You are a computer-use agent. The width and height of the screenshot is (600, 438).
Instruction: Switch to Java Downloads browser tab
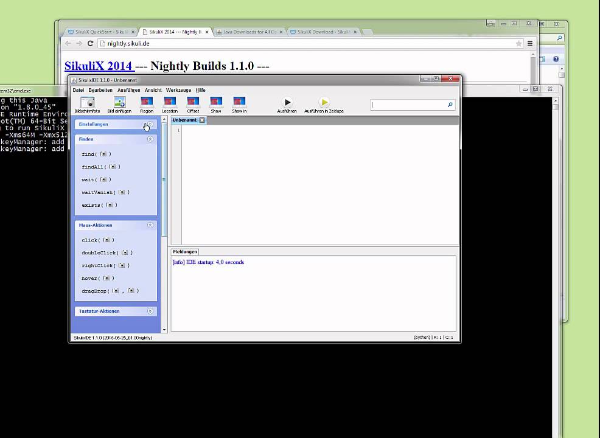click(x=249, y=32)
